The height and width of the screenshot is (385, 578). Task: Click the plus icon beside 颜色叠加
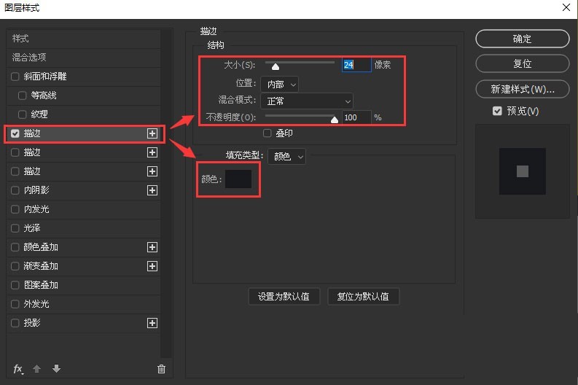[152, 247]
